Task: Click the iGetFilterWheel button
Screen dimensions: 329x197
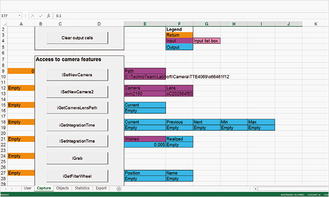Action: coord(77,176)
